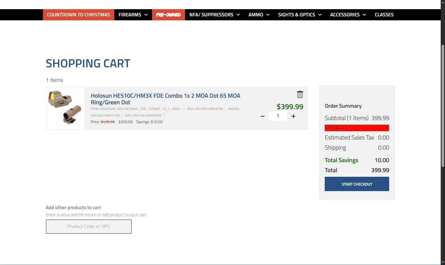Dismiss the red applied discount bar
Image resolution: width=445 pixels, height=265 pixels.
(387, 127)
